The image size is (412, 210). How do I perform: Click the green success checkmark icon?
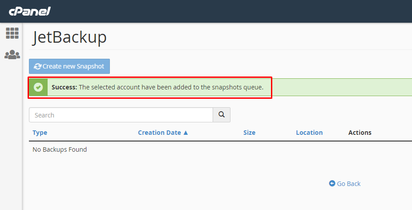pos(38,87)
